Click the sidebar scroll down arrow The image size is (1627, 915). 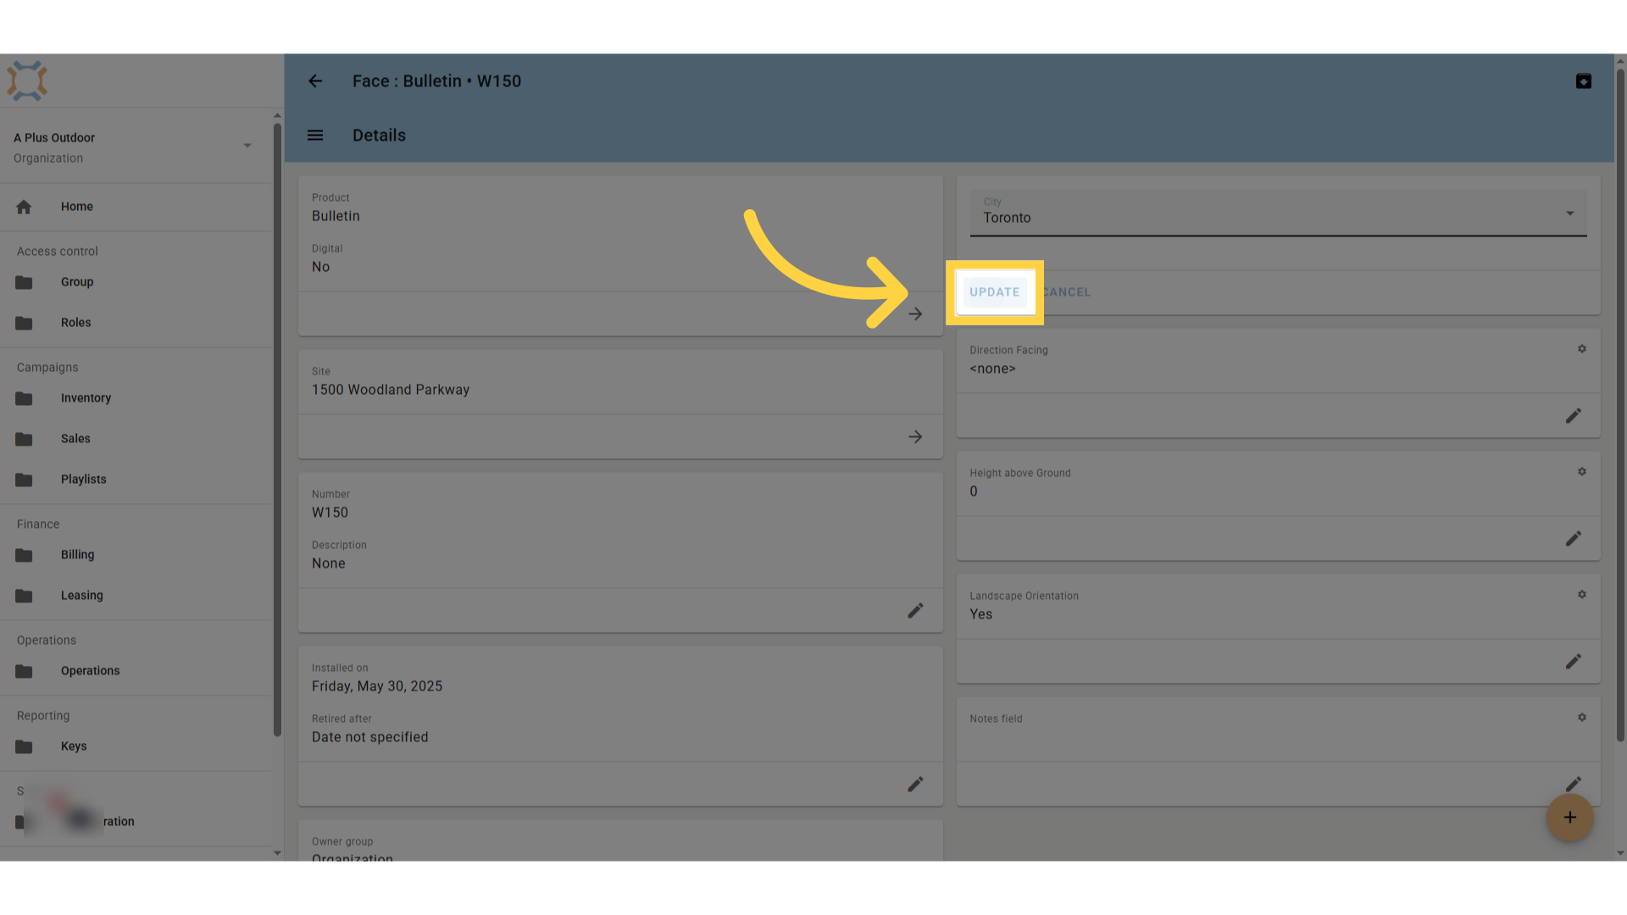pos(277,853)
